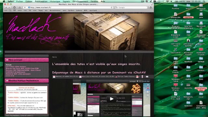
Task: Open the Présentation menu
Action: [41, 1]
